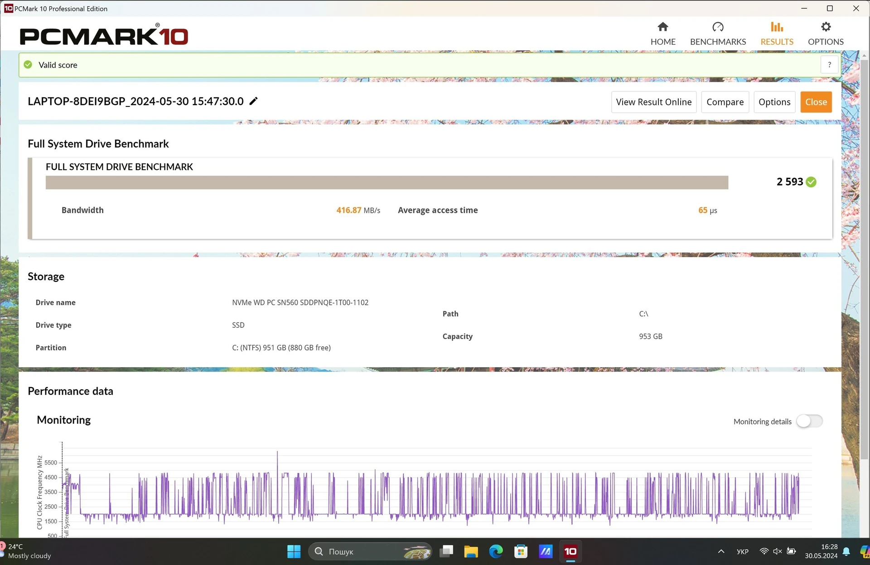Click the Compare button
The image size is (870, 565).
coord(725,102)
